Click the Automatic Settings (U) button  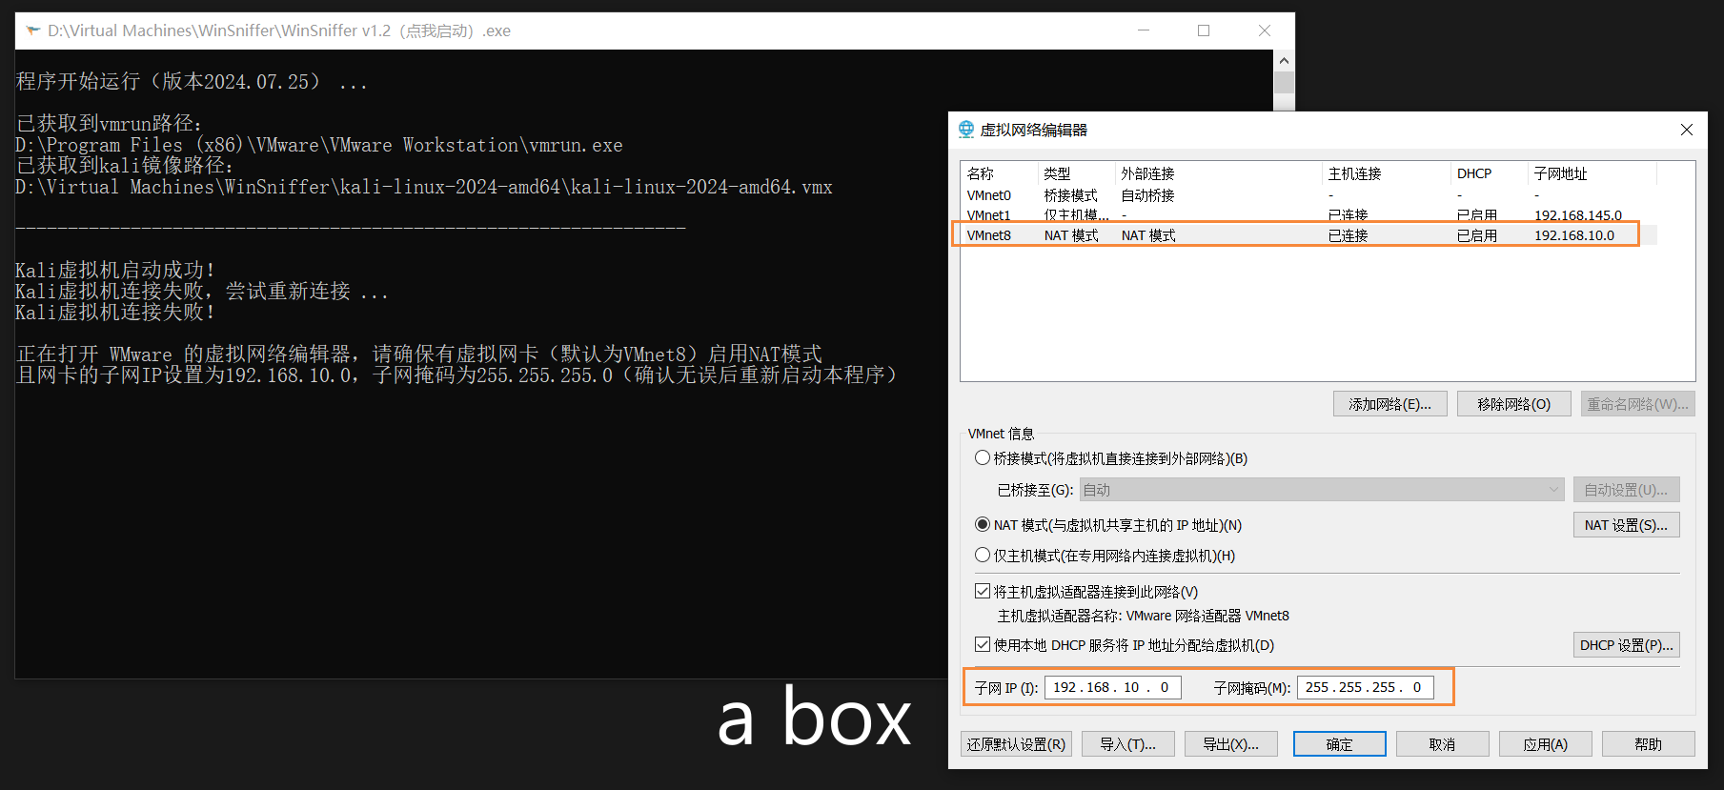pos(1626,490)
